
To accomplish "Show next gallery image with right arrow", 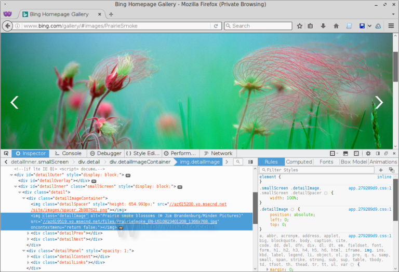I will click(379, 102).
